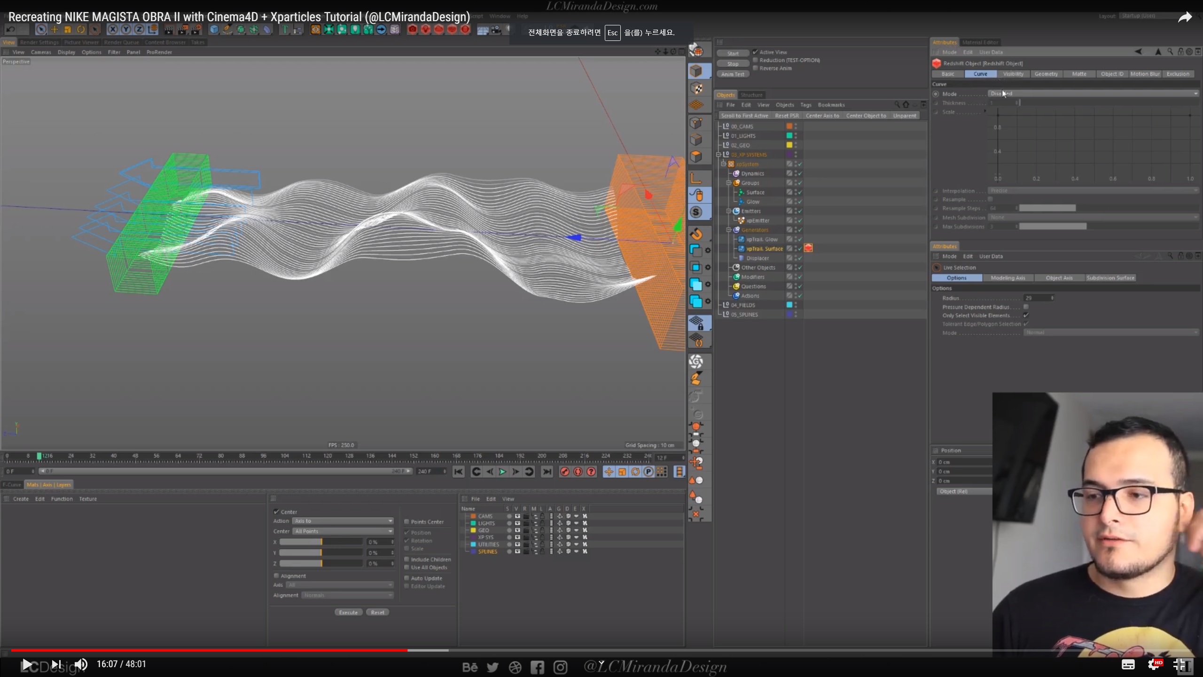
Task: Enable the Points Center checkbox
Action: [x=406, y=521]
